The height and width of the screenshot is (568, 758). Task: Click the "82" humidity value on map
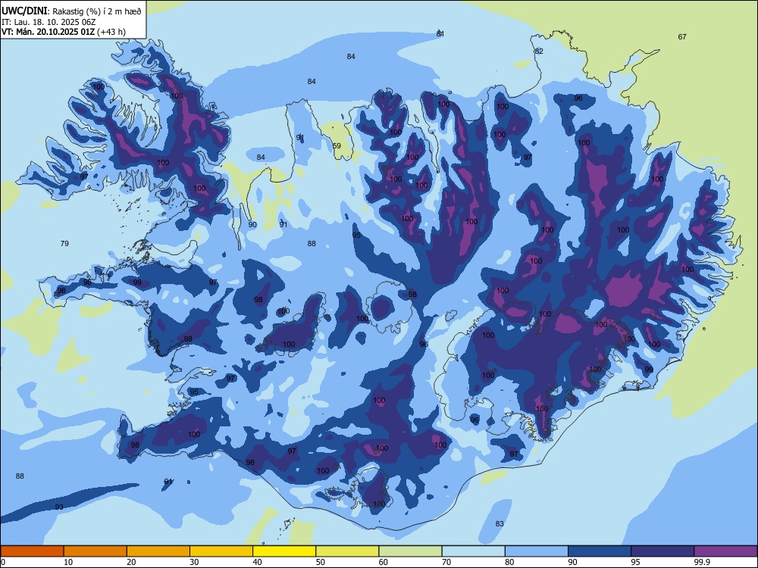pyautogui.click(x=539, y=51)
